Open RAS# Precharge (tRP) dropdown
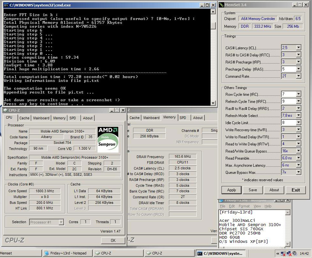The width and height of the screenshot is (312, 258). [298, 62]
